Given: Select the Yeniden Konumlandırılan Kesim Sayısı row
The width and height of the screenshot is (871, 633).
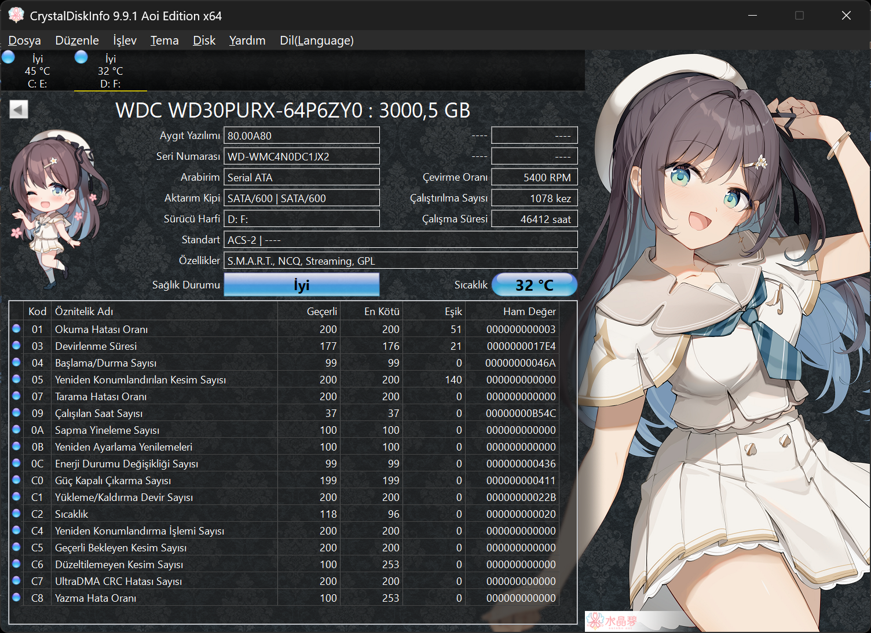Looking at the screenshot, I should tap(284, 379).
